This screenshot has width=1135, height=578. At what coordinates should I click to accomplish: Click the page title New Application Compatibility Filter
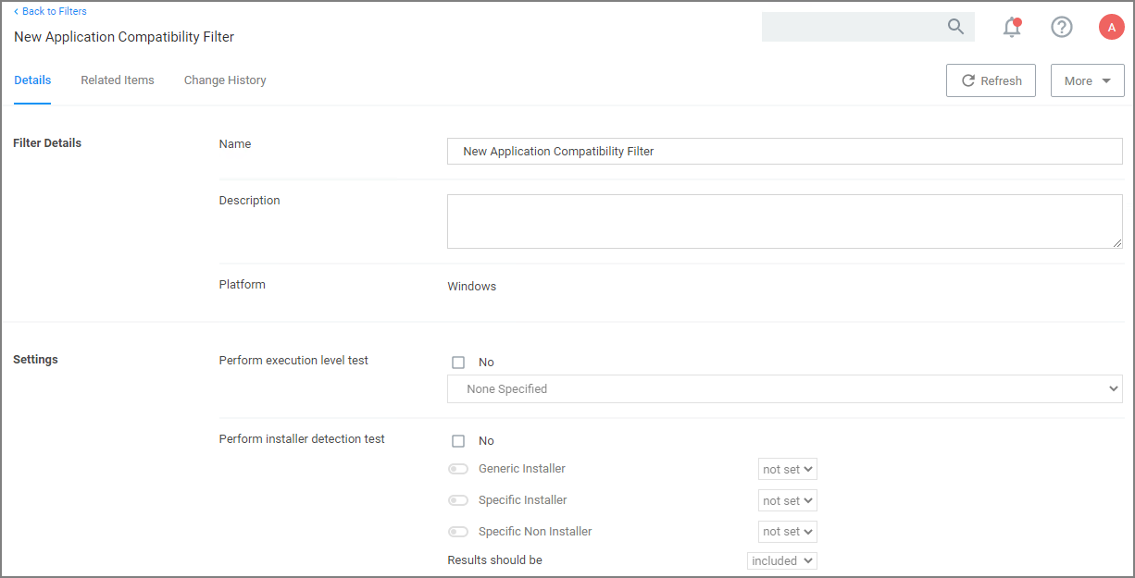124,37
